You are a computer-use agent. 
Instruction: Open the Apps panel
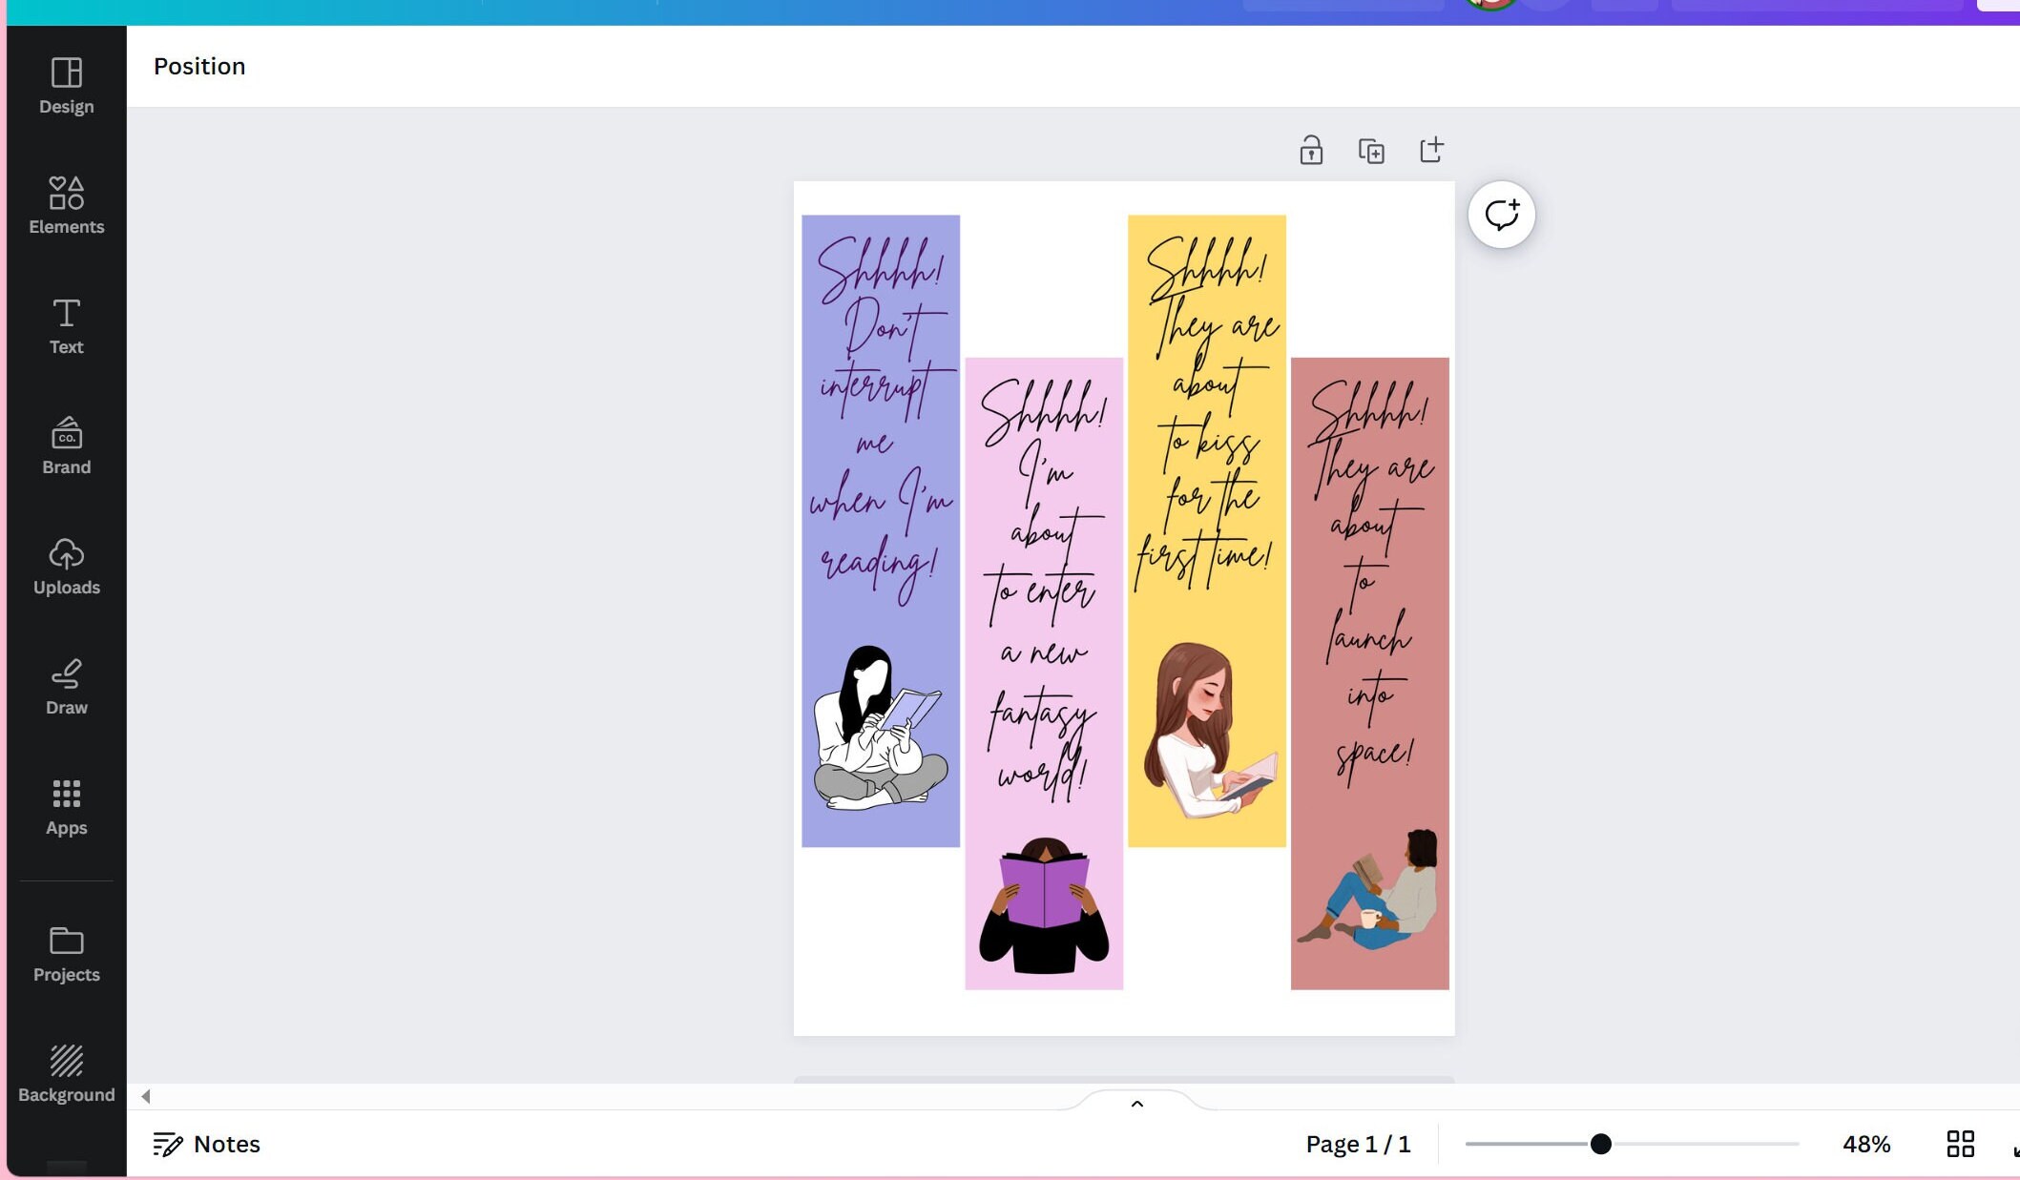[x=65, y=805]
